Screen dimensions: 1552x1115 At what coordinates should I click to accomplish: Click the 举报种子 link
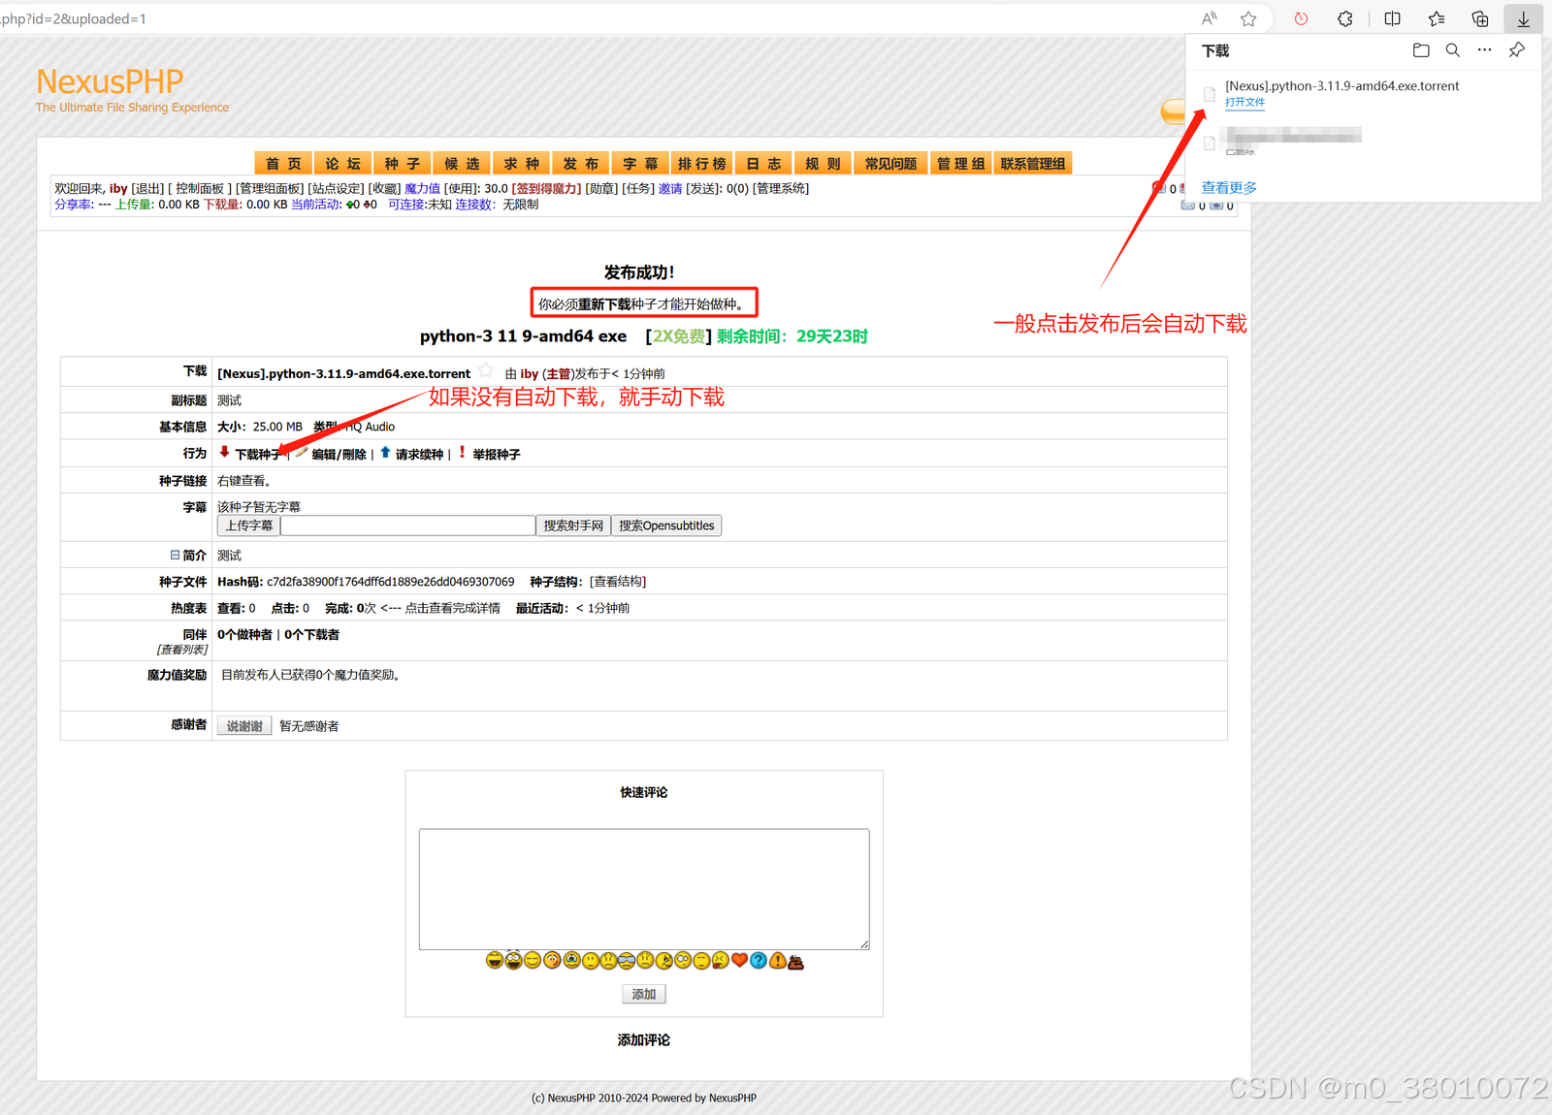pyautogui.click(x=497, y=454)
